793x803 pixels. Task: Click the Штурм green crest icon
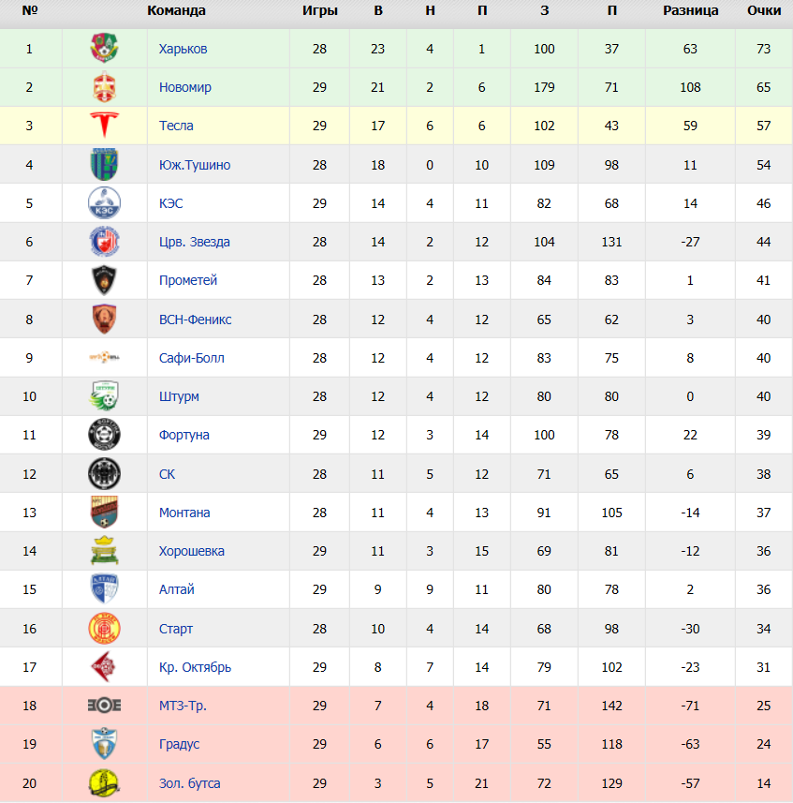(104, 395)
